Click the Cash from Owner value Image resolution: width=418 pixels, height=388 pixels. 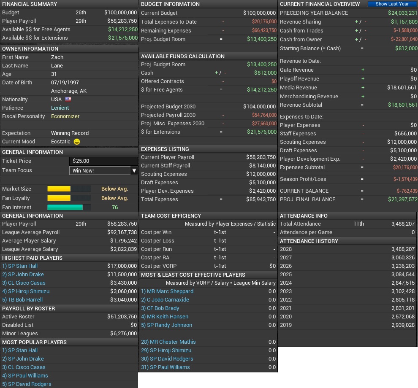(x=404, y=39)
